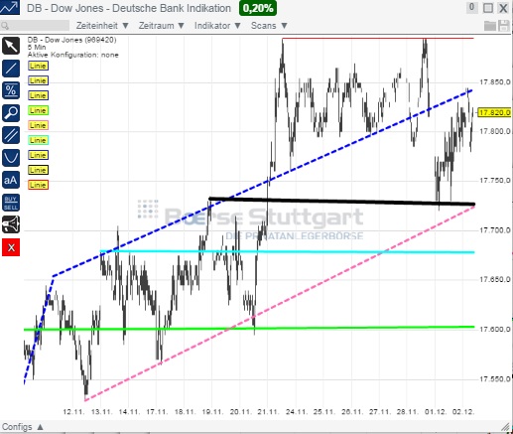
Task: Click the notification counter showing 0
Action: tap(471, 7)
